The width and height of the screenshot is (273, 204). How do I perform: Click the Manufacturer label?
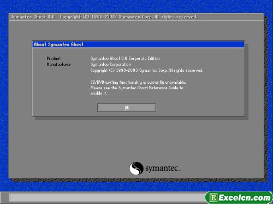pos(58,64)
